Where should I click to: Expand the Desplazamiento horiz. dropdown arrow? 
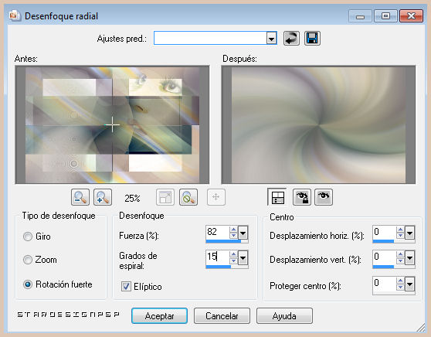pyautogui.click(x=409, y=233)
